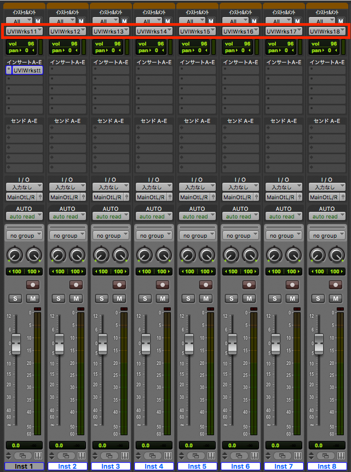Screen dimensions: 351x472
Task: Record-enable the Inst 6 track
Action: pyautogui.click(x=249, y=285)
